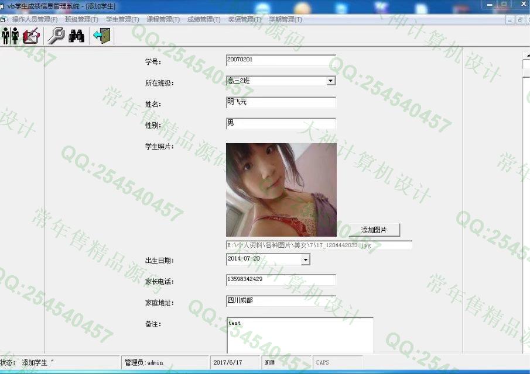Image resolution: width=530 pixels, height=374 pixels.
Task: Click the 家庭地址 input field
Action: pos(281,301)
